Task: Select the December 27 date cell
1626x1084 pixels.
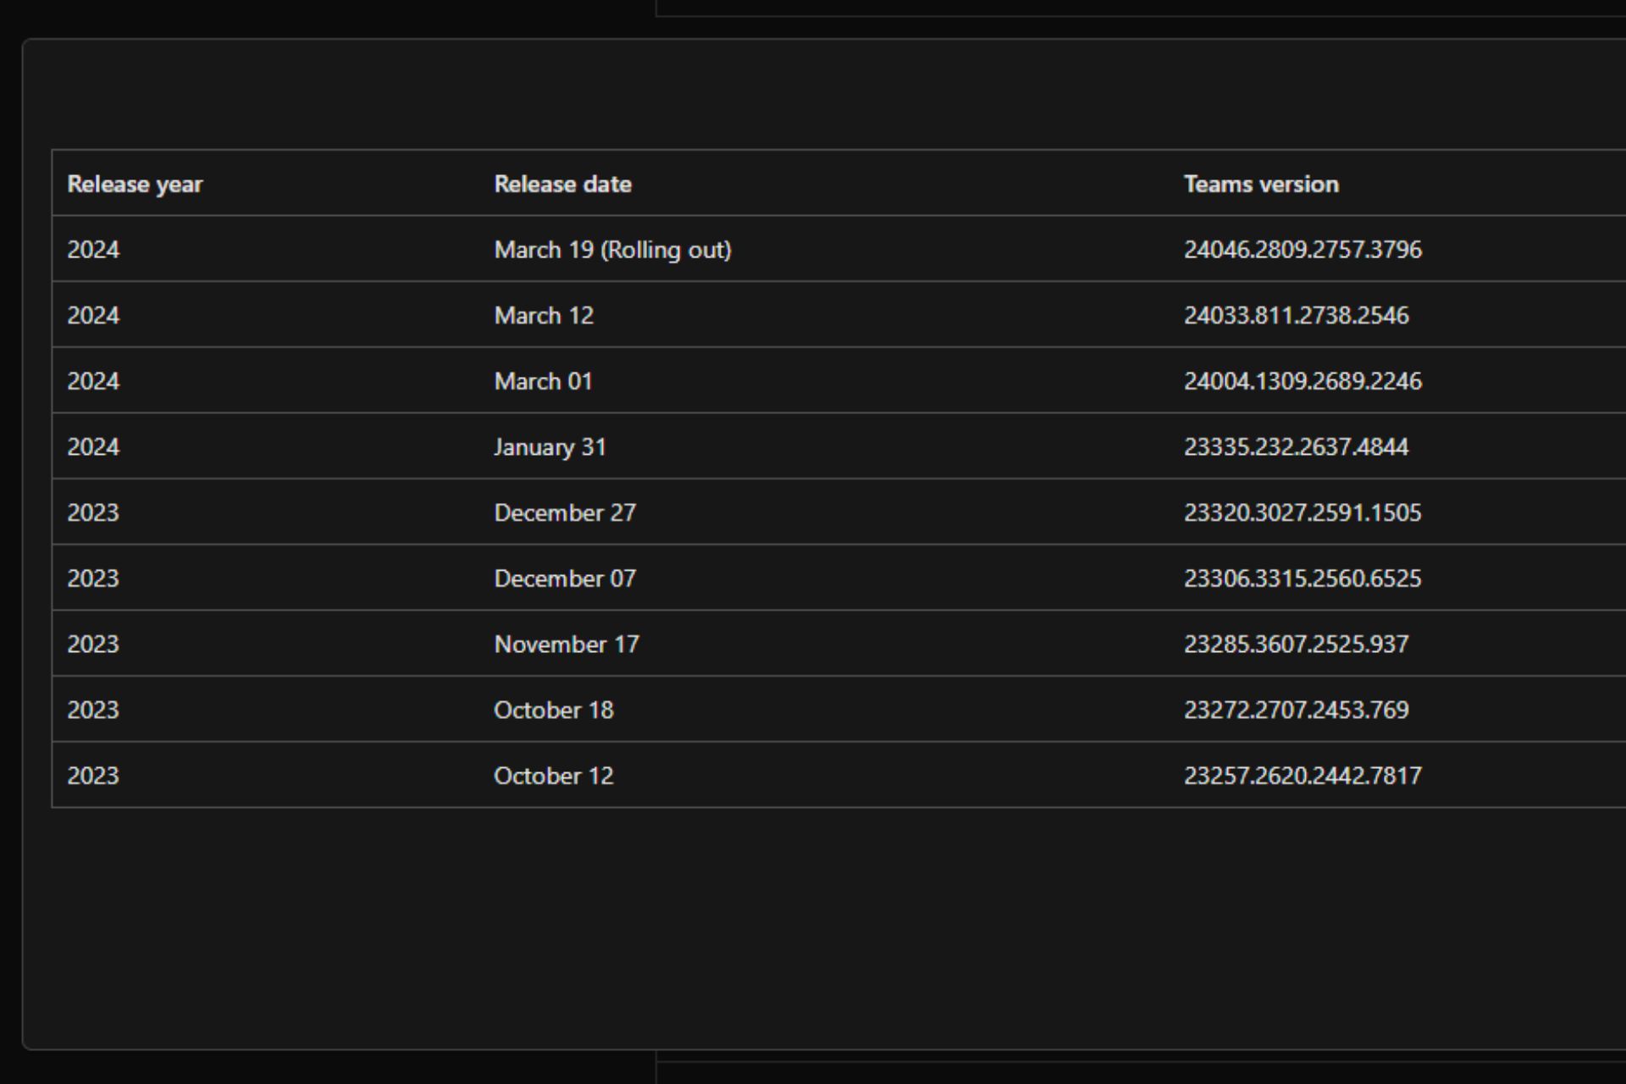Action: pos(564,512)
